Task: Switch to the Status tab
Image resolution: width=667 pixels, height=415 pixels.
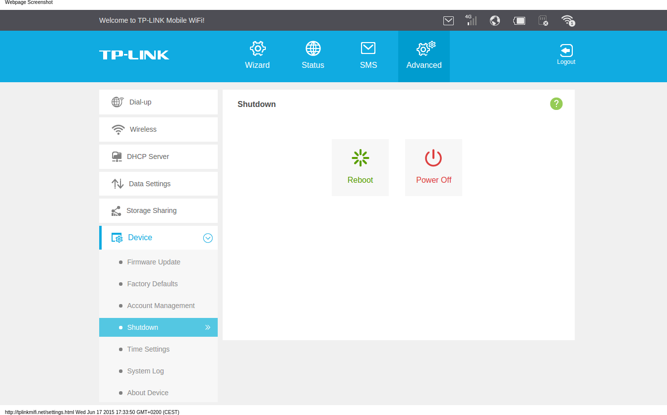Action: 313,55
